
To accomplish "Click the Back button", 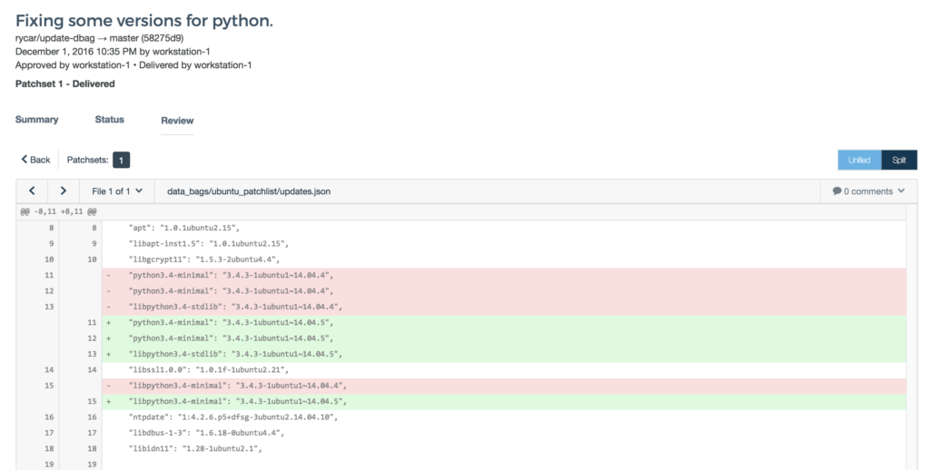I will tap(35, 160).
